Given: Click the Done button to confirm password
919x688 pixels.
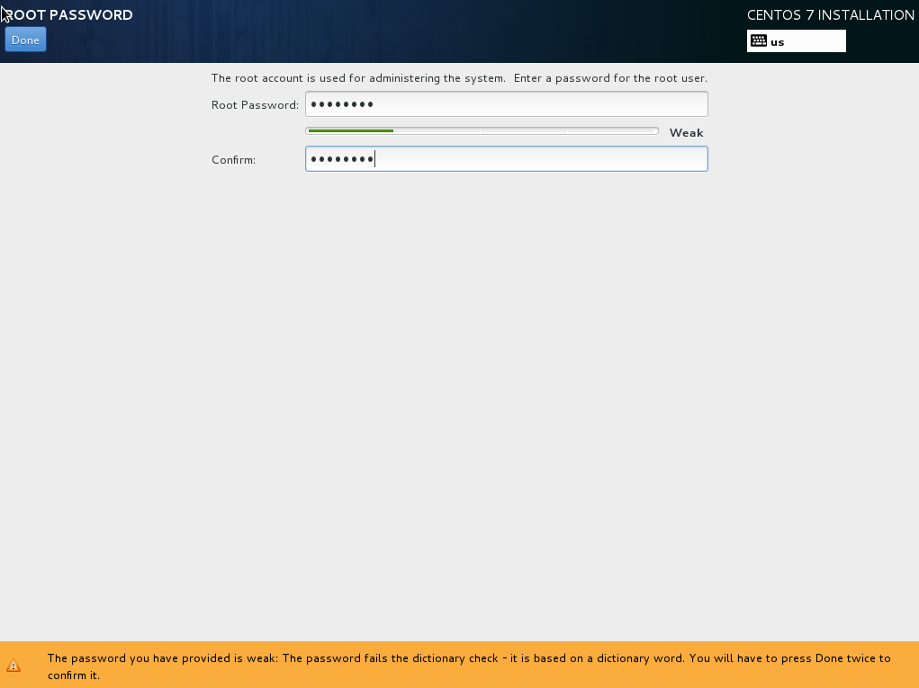Looking at the screenshot, I should coord(24,39).
